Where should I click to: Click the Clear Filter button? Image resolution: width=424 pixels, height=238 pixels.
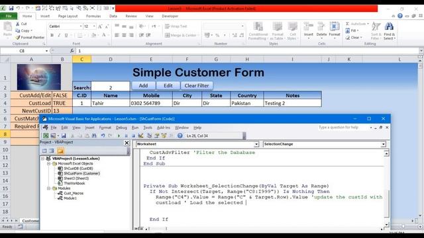(x=197, y=85)
